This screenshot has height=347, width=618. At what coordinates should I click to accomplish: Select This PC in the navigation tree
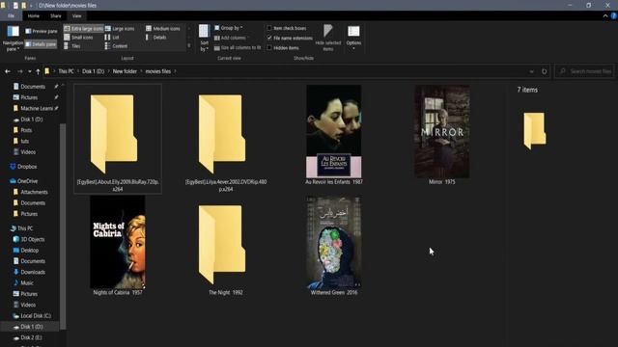point(25,228)
